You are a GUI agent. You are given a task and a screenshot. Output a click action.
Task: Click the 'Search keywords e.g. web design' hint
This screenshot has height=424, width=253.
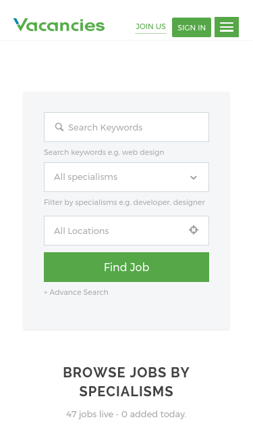(104, 153)
